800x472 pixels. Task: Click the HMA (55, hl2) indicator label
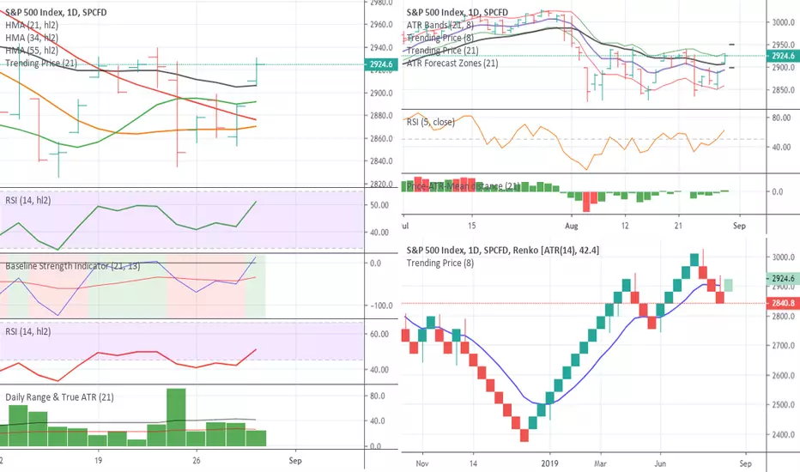[x=32, y=51]
